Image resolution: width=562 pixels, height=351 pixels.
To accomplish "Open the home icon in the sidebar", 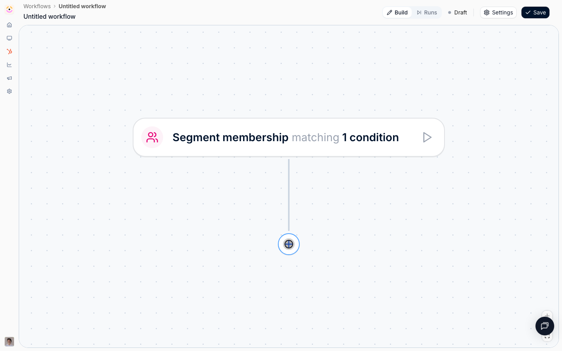I will pos(9,25).
